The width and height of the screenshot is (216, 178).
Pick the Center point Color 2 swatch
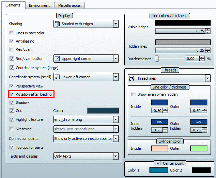click(201, 170)
